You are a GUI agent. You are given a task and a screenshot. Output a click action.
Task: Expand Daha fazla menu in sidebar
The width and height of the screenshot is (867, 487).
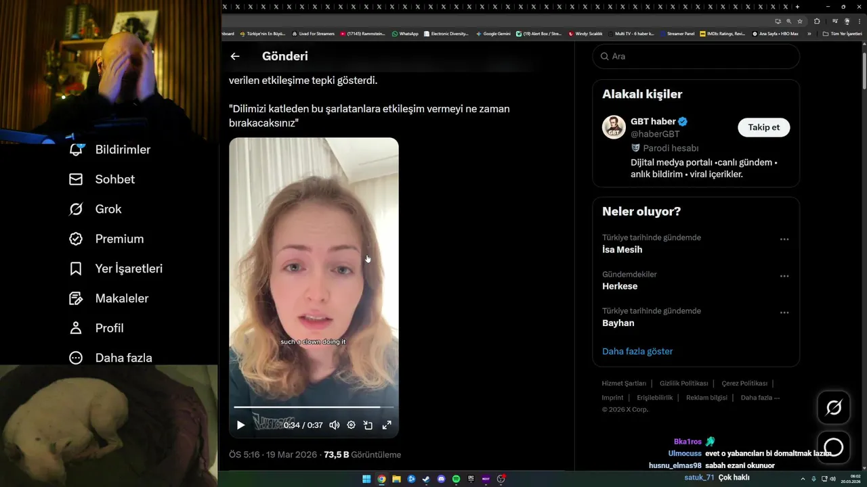pos(110,358)
